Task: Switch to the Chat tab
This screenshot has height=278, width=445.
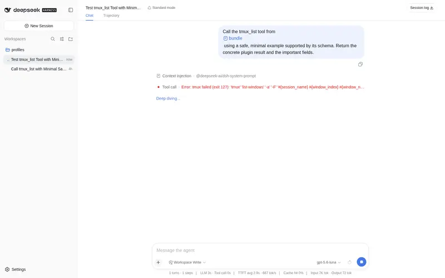Action: pos(90,16)
